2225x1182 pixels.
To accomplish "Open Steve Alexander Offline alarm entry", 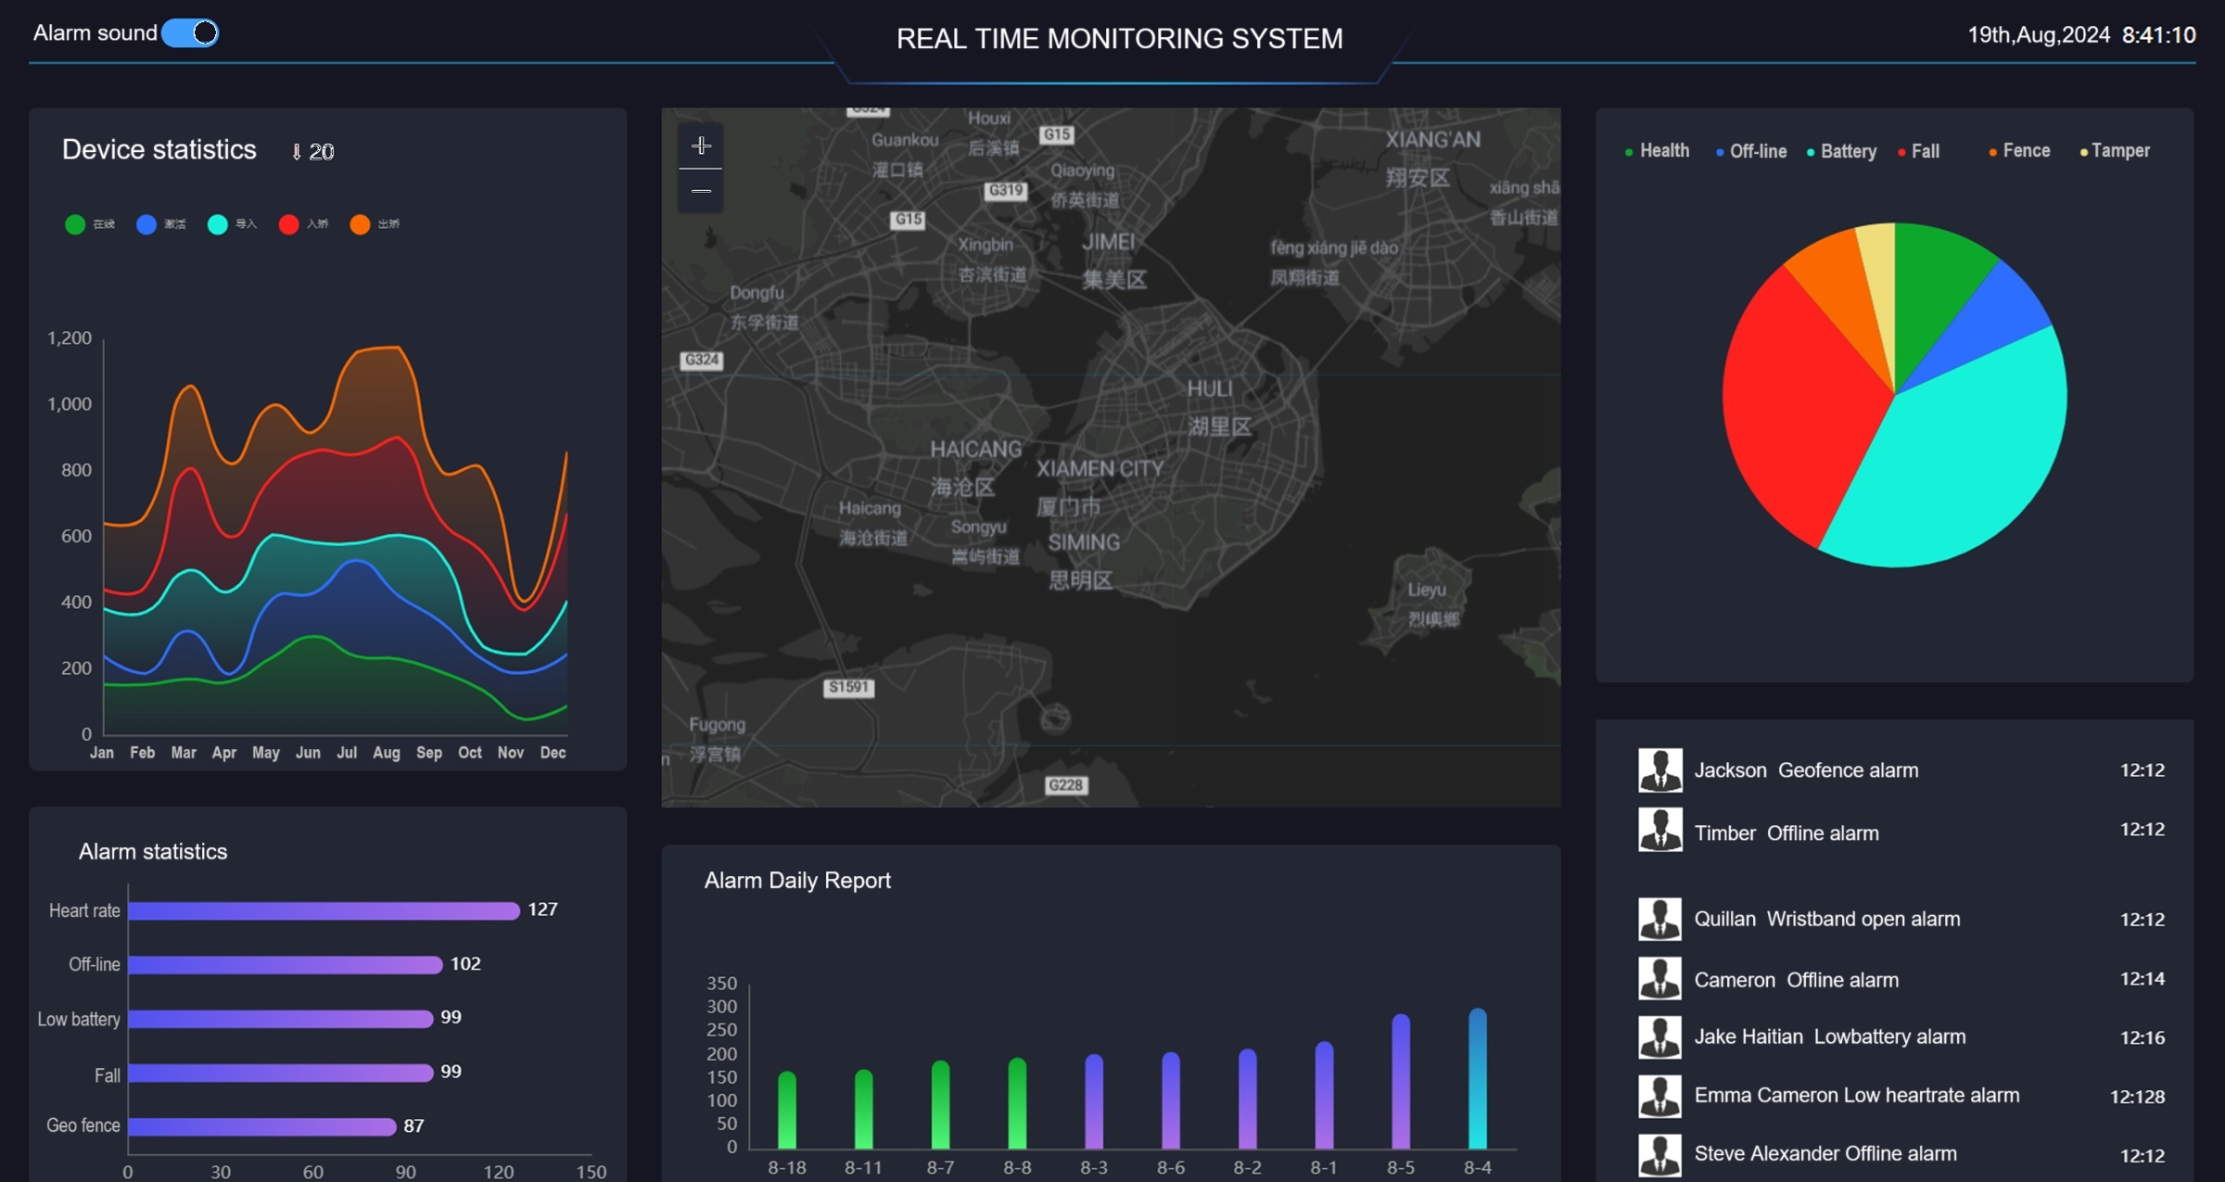I will 1824,1154.
